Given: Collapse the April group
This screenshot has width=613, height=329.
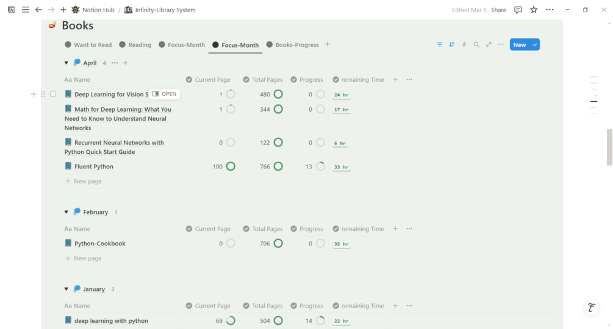Looking at the screenshot, I should (x=66, y=63).
